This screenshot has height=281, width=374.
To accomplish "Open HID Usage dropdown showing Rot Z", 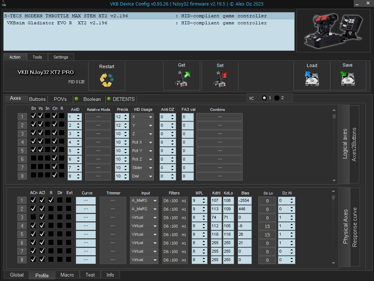I will coord(142,159).
